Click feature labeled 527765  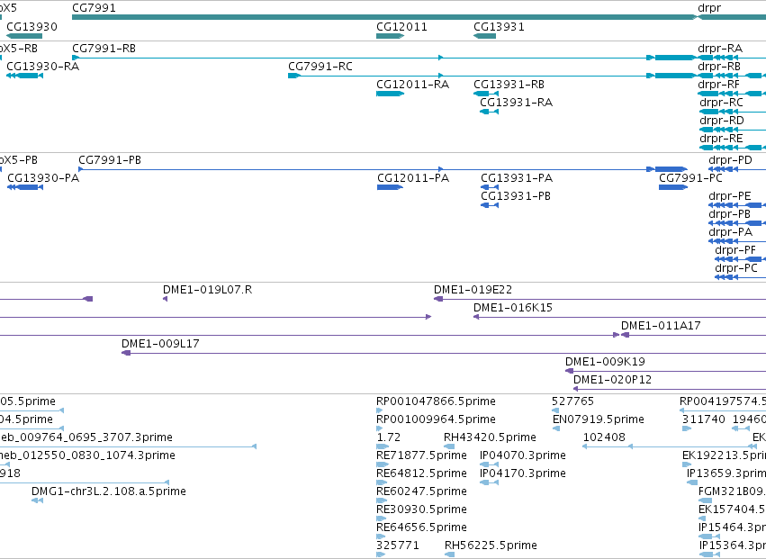coord(555,411)
